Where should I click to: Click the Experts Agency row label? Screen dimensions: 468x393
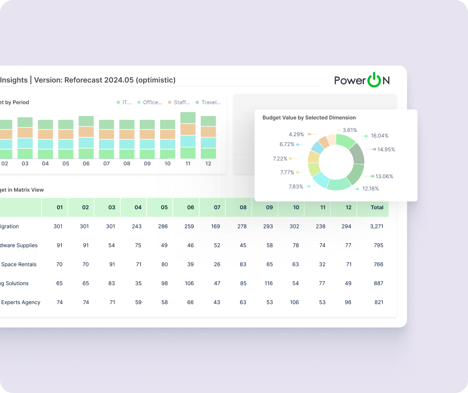(20, 302)
